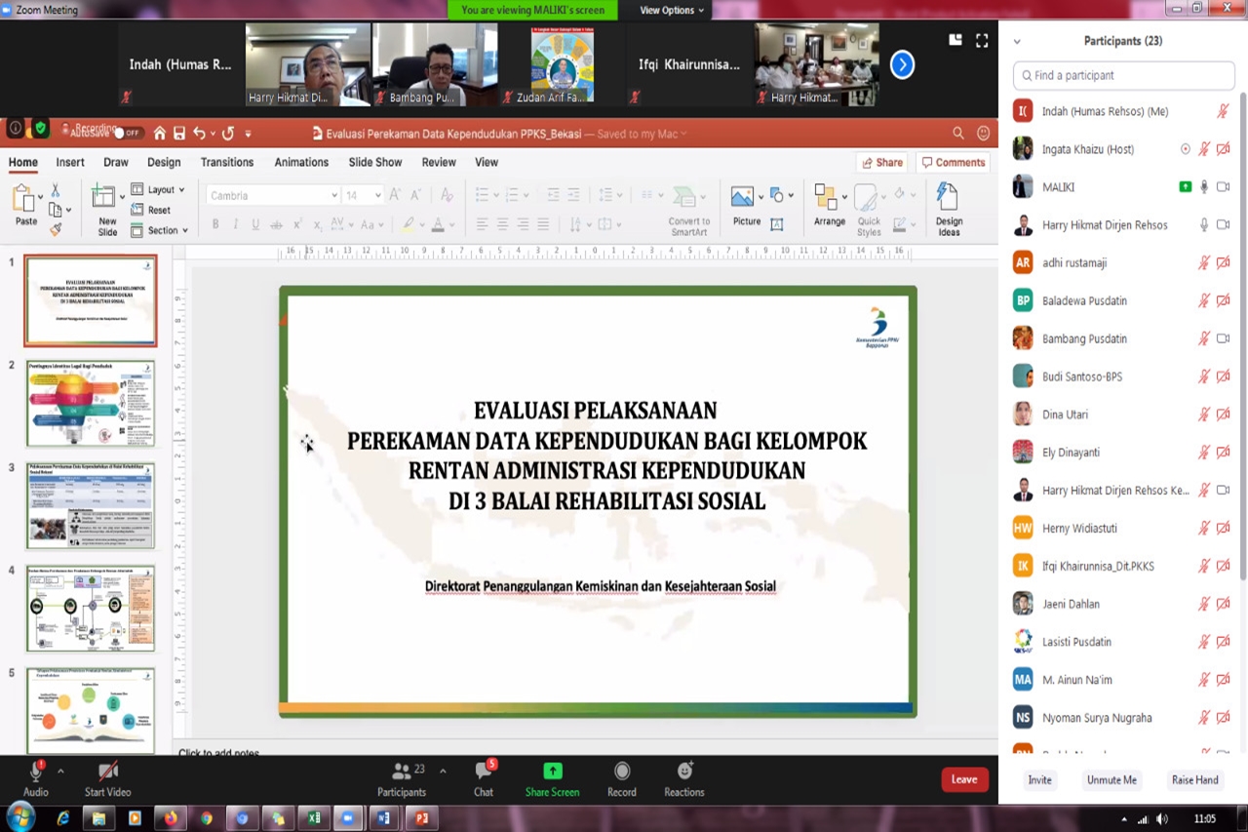Open the Insert ribbon tab
This screenshot has height=832, width=1248.
point(70,162)
